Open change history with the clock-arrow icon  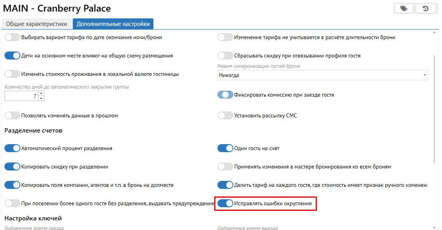tap(426, 8)
